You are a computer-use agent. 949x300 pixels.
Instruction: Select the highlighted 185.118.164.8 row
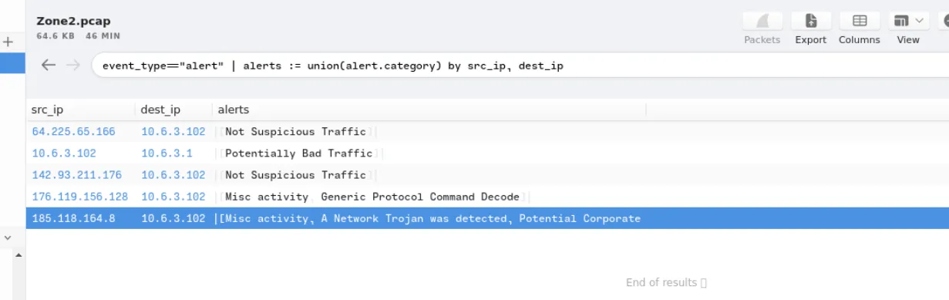pyautogui.click(x=487, y=218)
